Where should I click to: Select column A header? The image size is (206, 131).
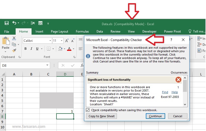pyautogui.click(x=14, y=74)
